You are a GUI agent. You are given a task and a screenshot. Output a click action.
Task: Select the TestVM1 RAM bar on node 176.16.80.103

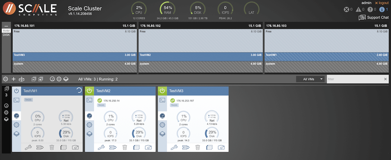tap(326, 57)
